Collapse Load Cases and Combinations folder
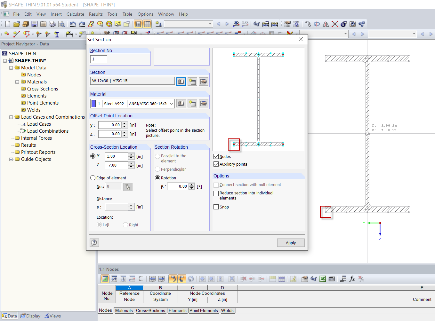The height and width of the screenshot is (321, 435). click(11, 117)
